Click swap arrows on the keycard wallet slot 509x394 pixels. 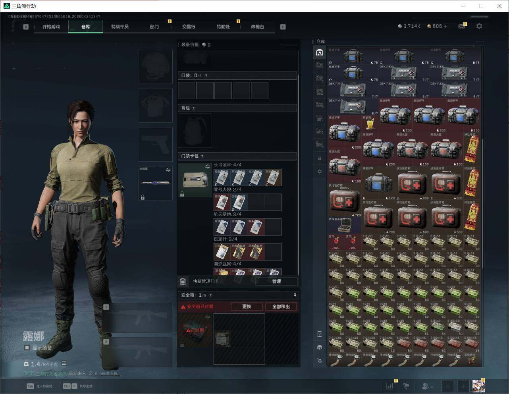click(207, 166)
